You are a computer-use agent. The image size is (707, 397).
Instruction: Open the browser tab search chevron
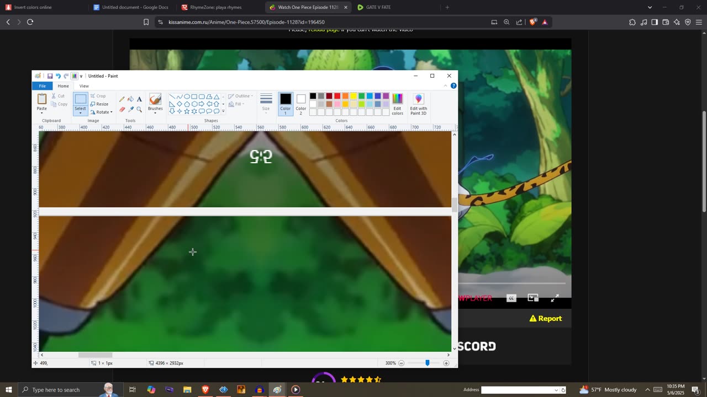[x=650, y=7]
